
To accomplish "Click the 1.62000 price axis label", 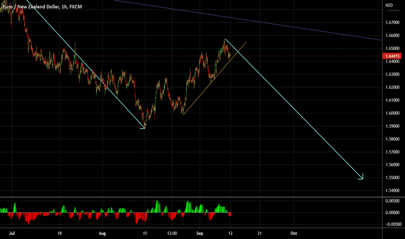I will pyautogui.click(x=392, y=87).
